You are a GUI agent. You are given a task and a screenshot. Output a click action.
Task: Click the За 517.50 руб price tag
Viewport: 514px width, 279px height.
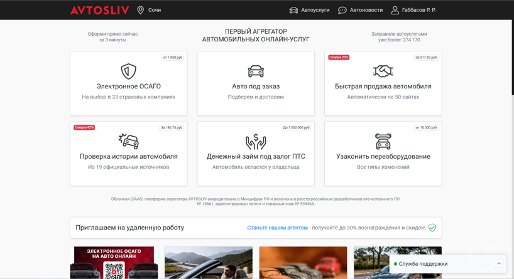(426, 57)
